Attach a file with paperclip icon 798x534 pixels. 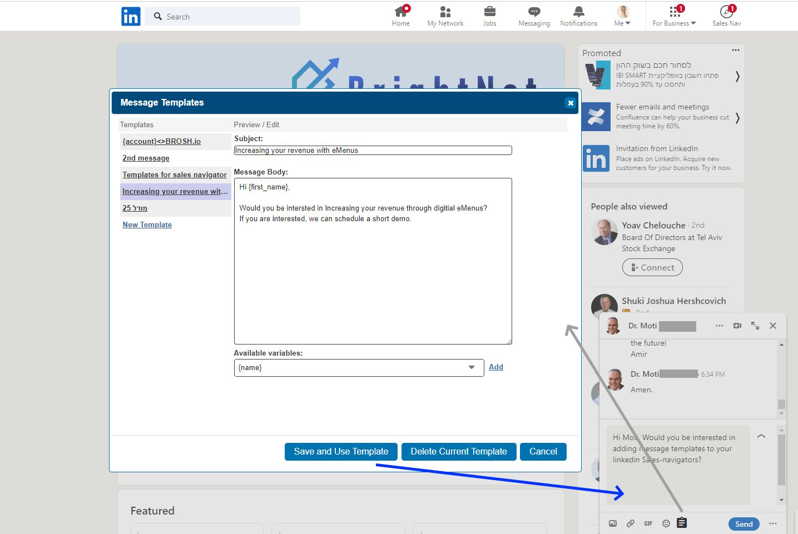[x=631, y=523]
